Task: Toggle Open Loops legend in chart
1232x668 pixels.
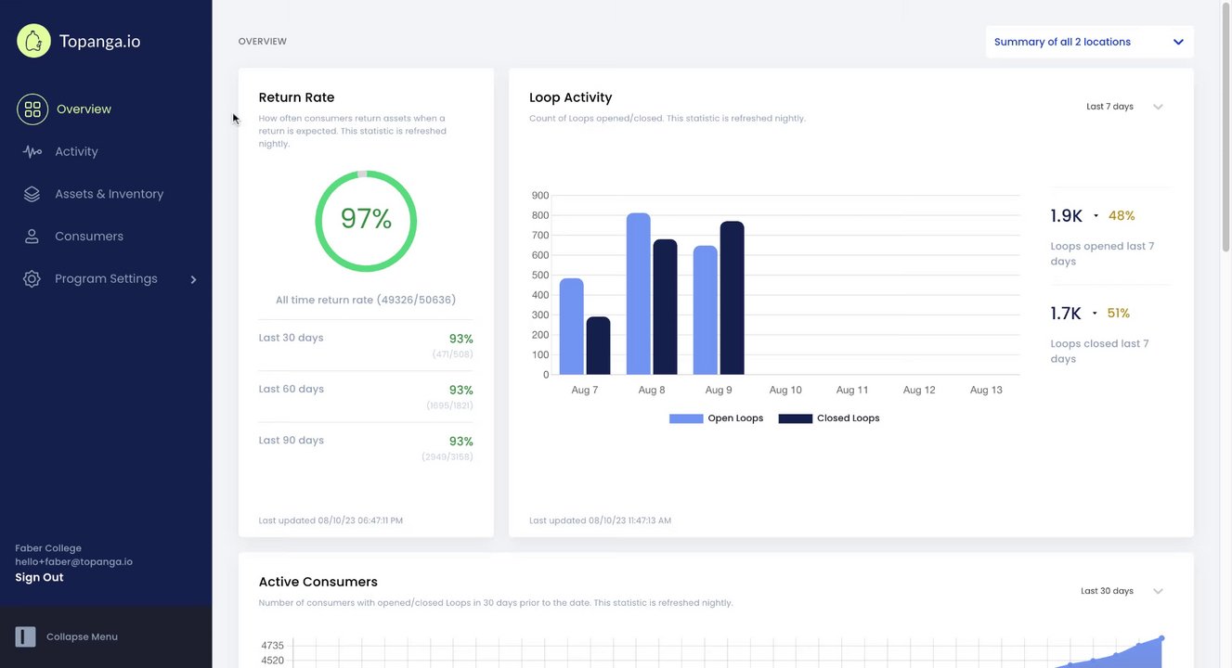Action: [716, 418]
